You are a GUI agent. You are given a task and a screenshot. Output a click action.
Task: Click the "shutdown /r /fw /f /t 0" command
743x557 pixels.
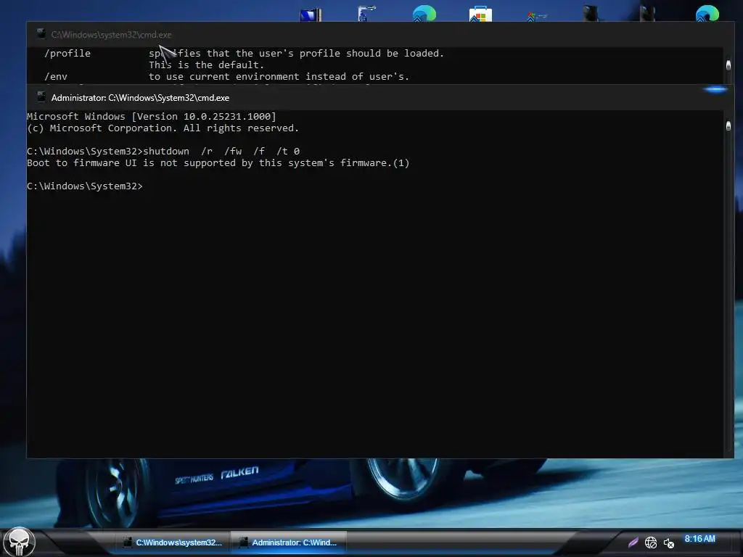pos(221,151)
